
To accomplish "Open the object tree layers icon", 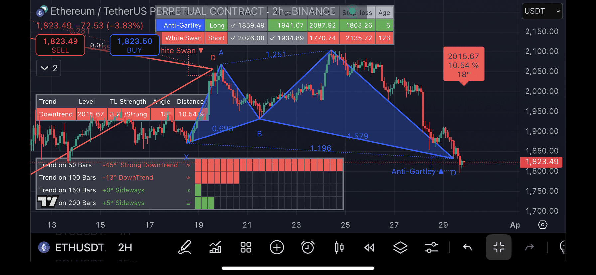I will (x=400, y=247).
